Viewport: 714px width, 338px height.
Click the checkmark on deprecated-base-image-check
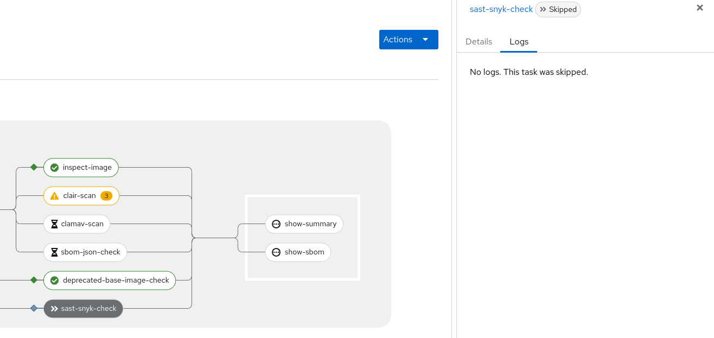(x=54, y=280)
